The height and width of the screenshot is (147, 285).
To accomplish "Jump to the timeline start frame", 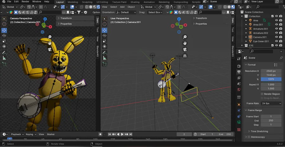I will [110, 134].
